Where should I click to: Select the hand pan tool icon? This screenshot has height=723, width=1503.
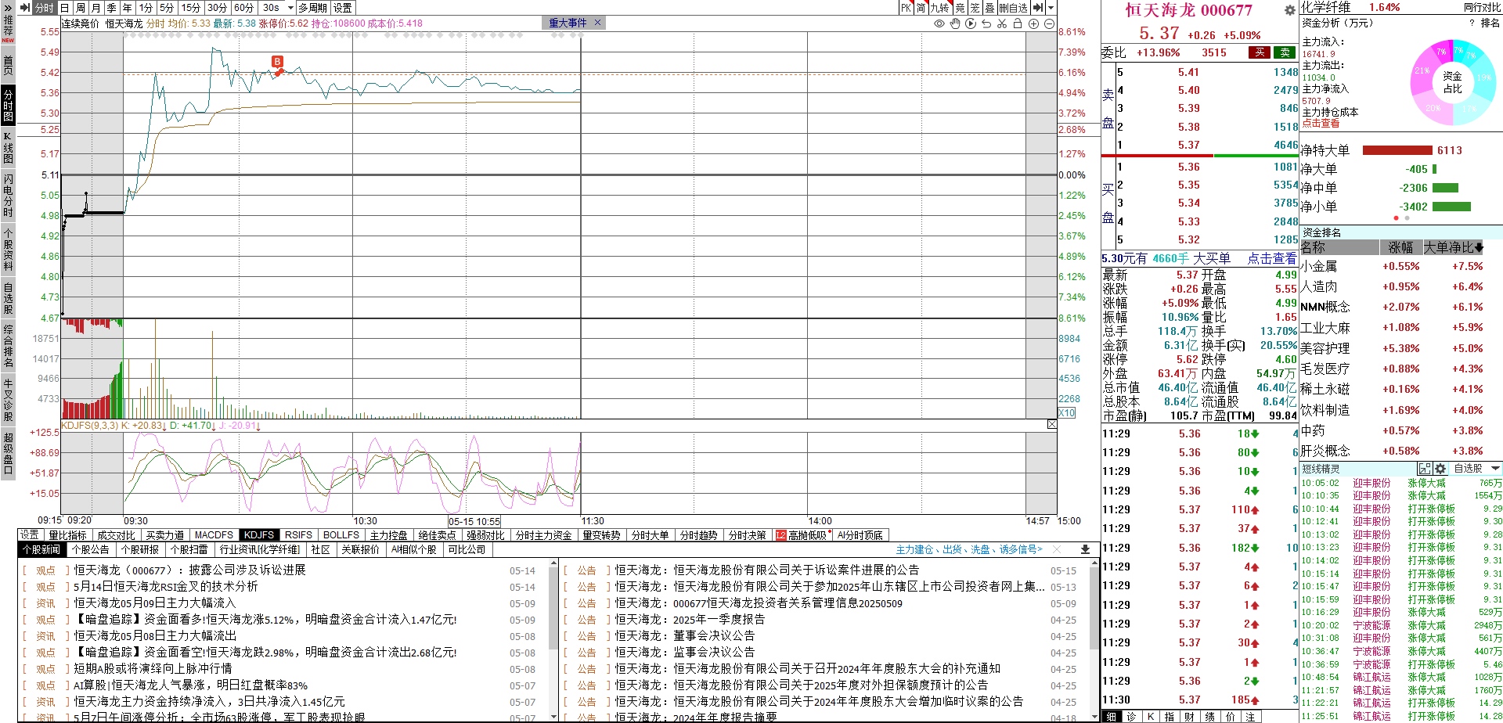click(x=955, y=23)
